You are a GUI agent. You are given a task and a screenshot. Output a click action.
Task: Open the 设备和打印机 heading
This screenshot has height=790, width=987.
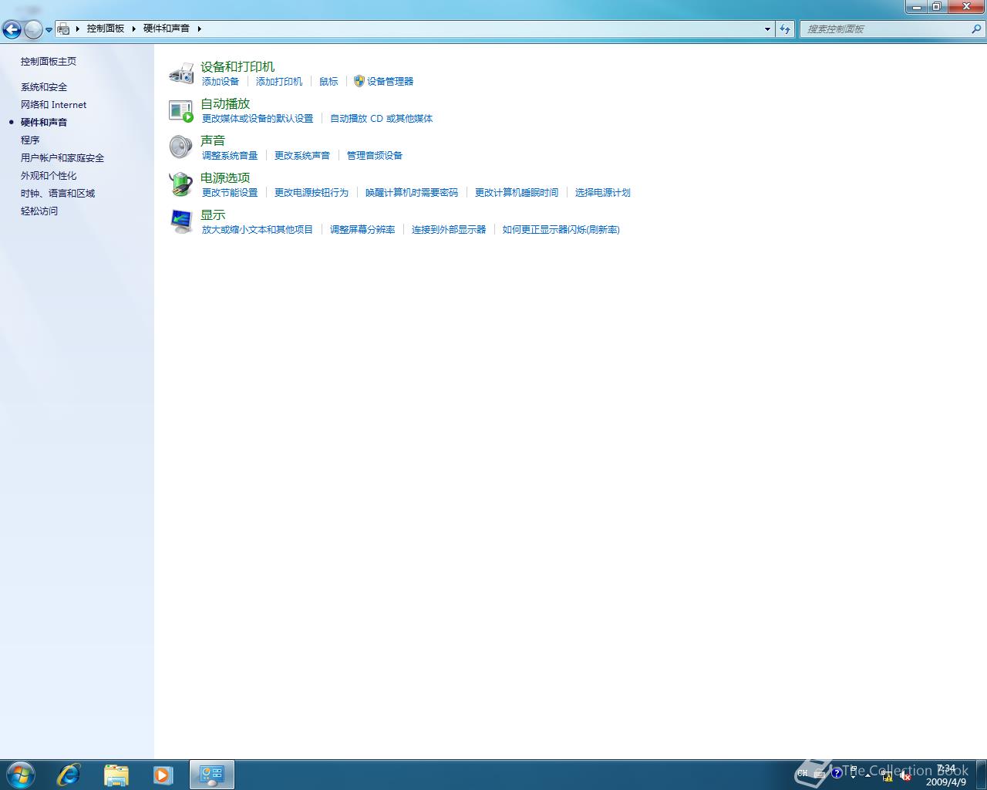pyautogui.click(x=237, y=67)
